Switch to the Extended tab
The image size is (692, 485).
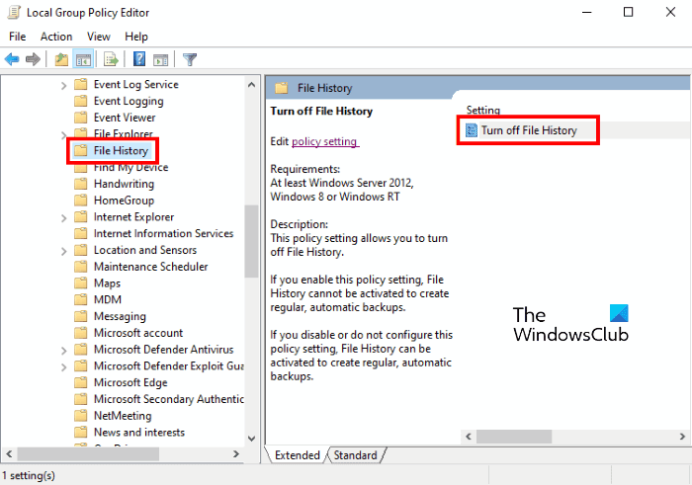click(x=297, y=455)
